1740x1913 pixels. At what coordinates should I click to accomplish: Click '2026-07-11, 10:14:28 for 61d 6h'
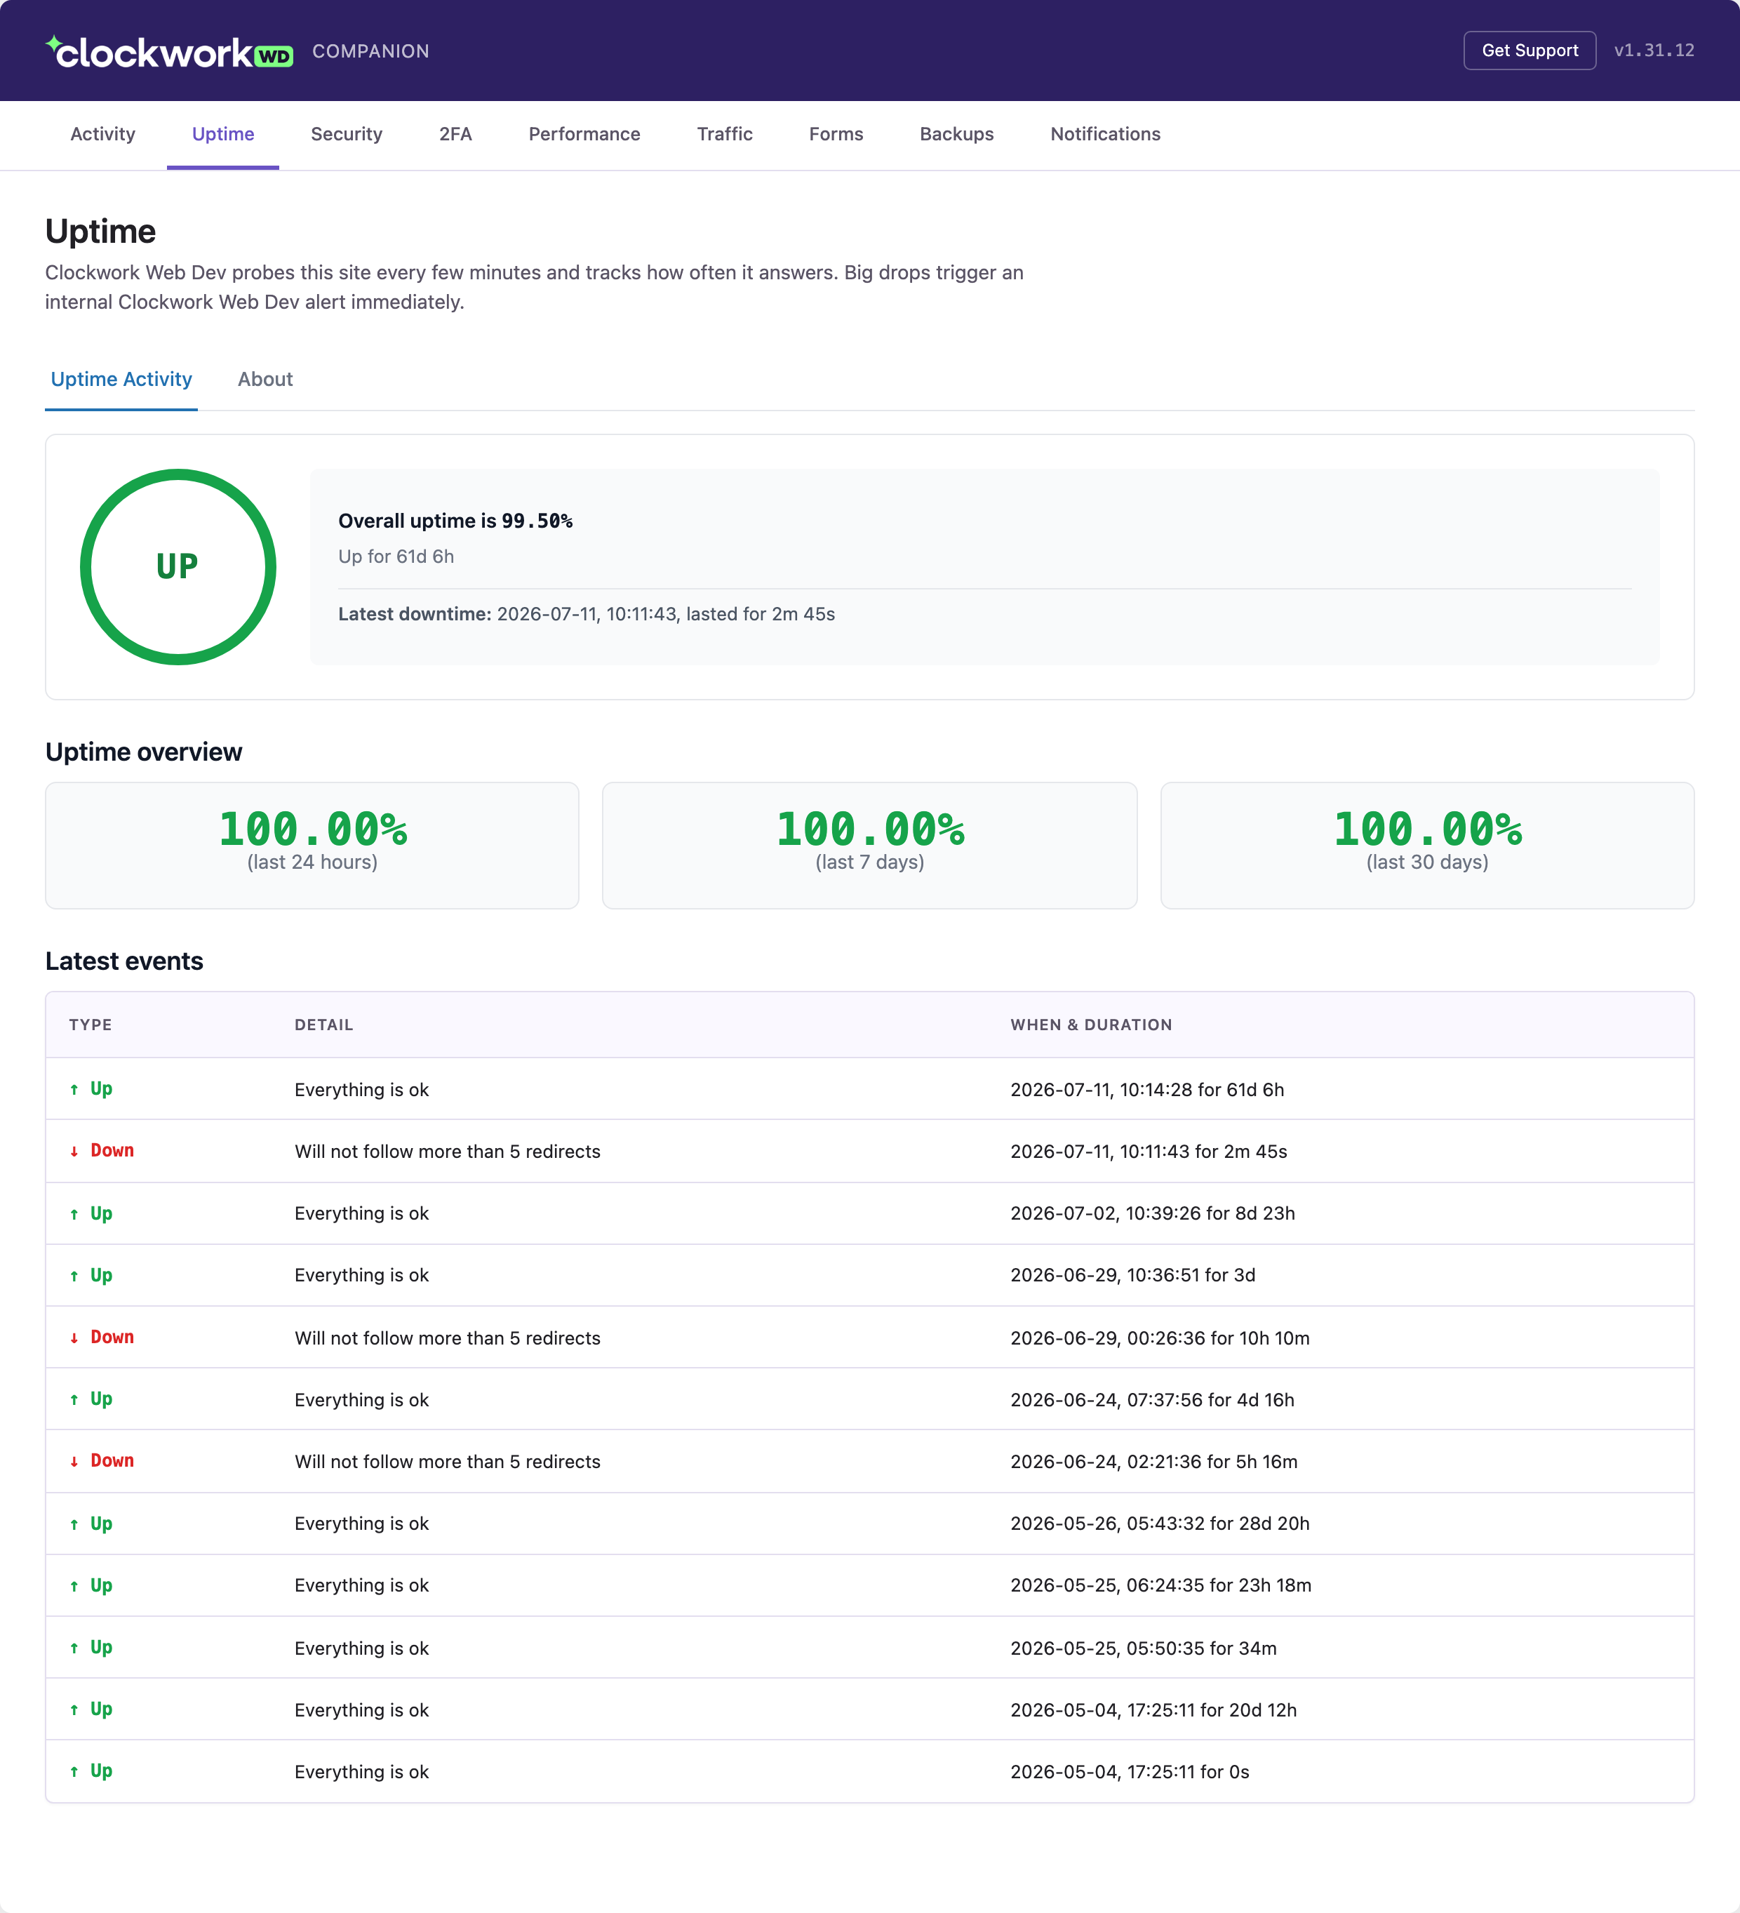(x=1147, y=1089)
